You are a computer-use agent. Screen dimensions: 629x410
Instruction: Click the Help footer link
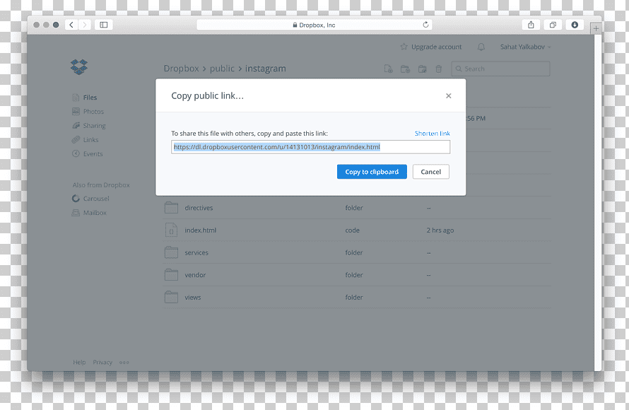click(79, 362)
